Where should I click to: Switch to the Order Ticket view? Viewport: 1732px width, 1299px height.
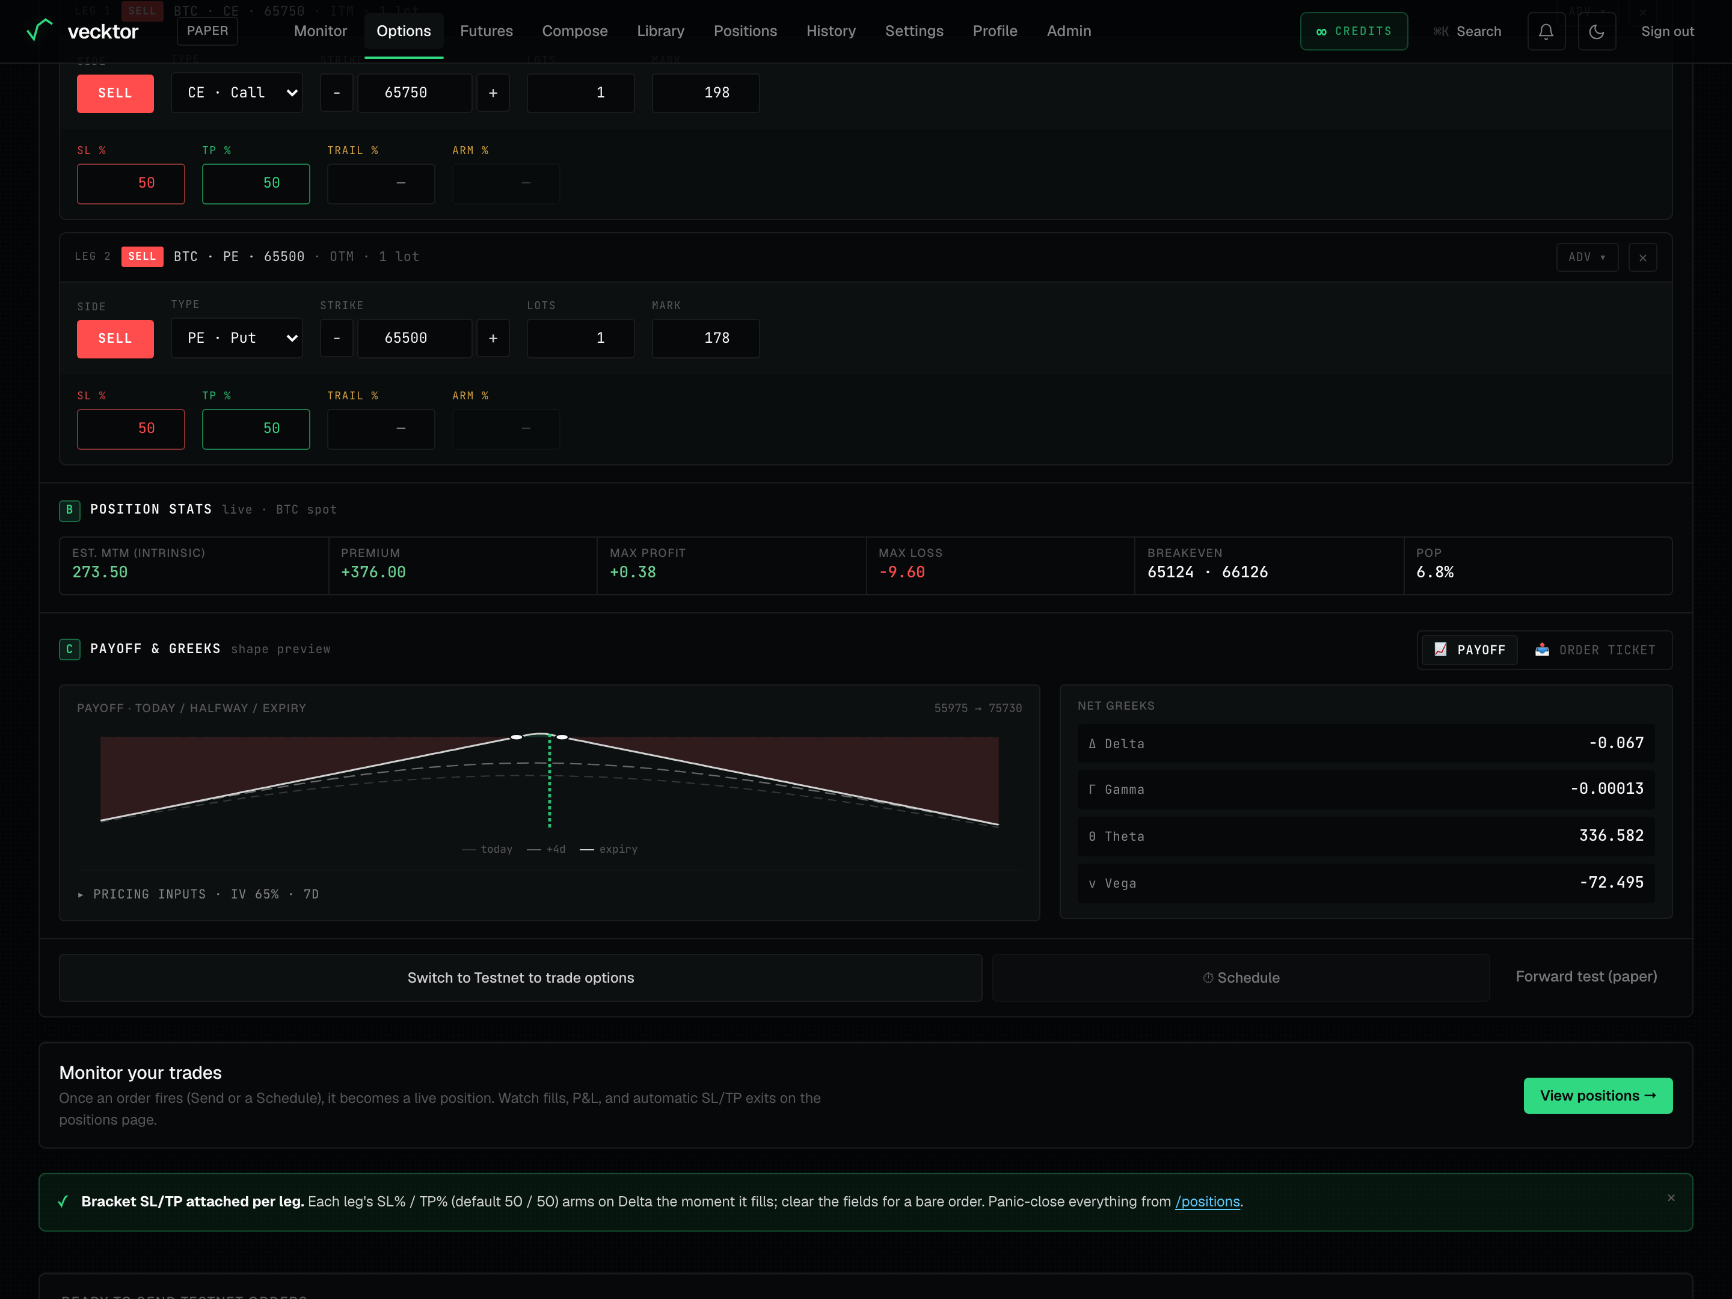coord(1595,650)
